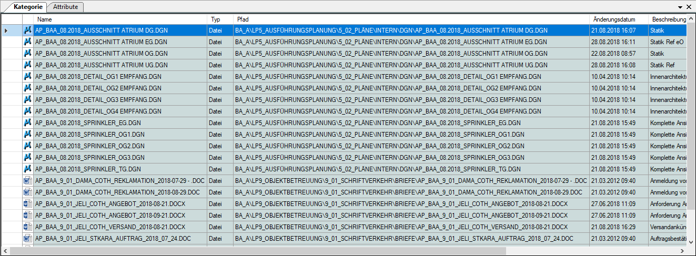Click the horizontal scrollbar right arrow

click(x=682, y=251)
